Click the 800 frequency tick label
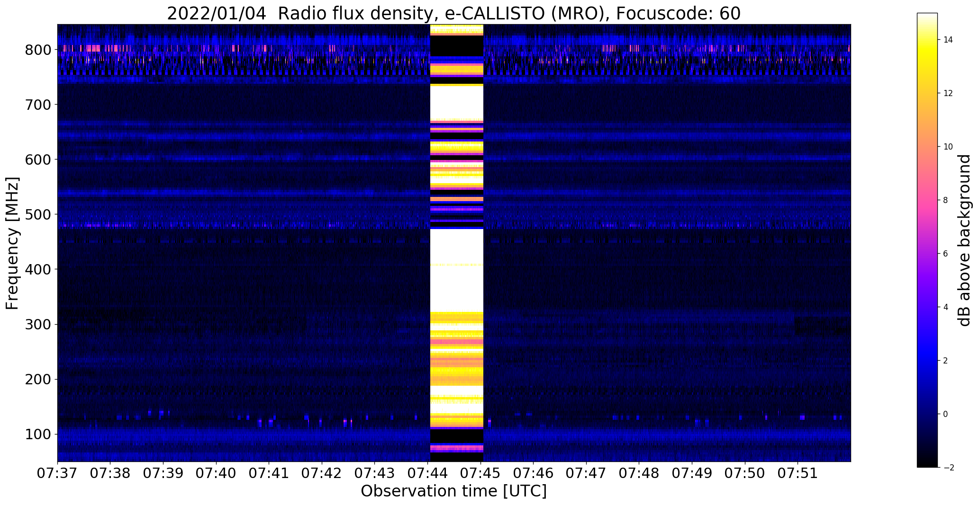Screen dimensions: 979x505 37,50
